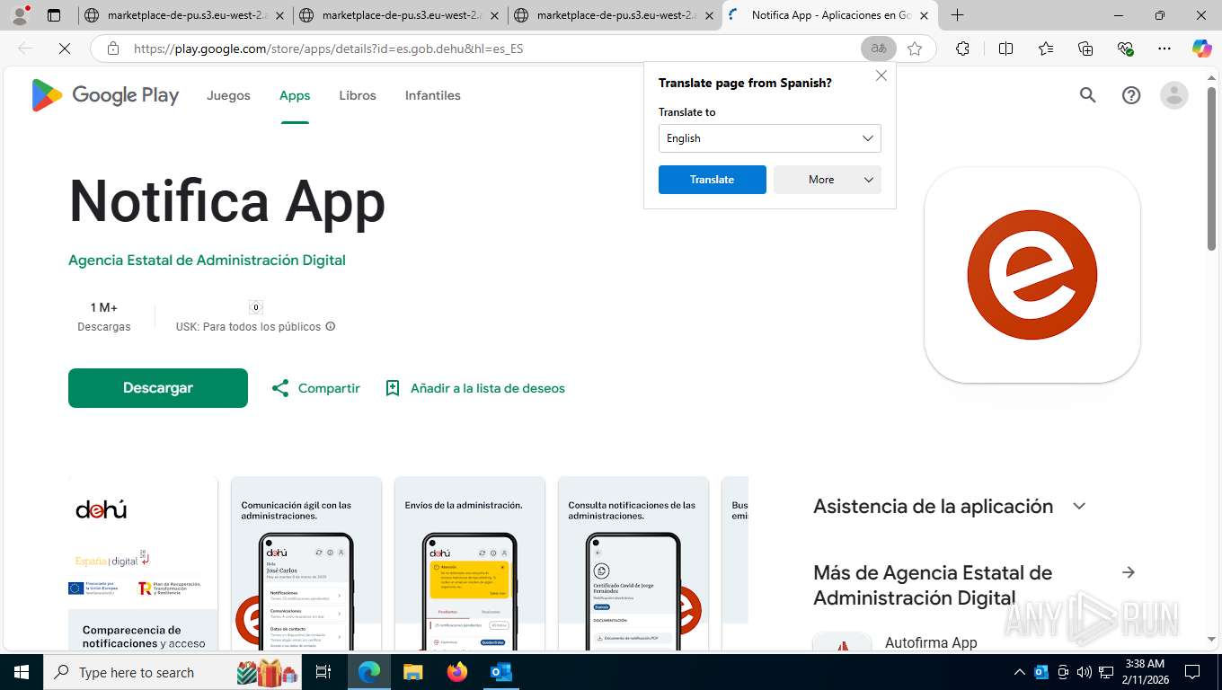1222x690 pixels.
Task: Open the Collections icon
Action: pos(1085,49)
